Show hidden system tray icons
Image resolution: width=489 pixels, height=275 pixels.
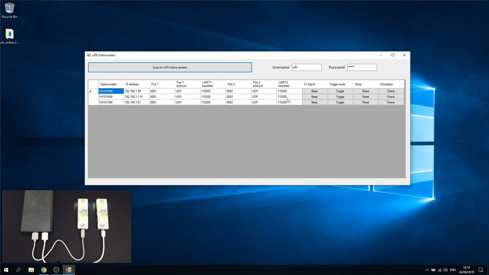pos(427,270)
